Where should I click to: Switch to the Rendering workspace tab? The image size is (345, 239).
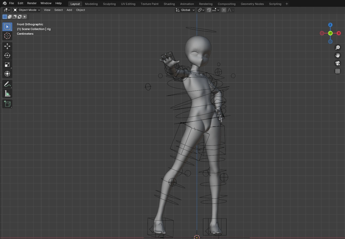pos(206,4)
